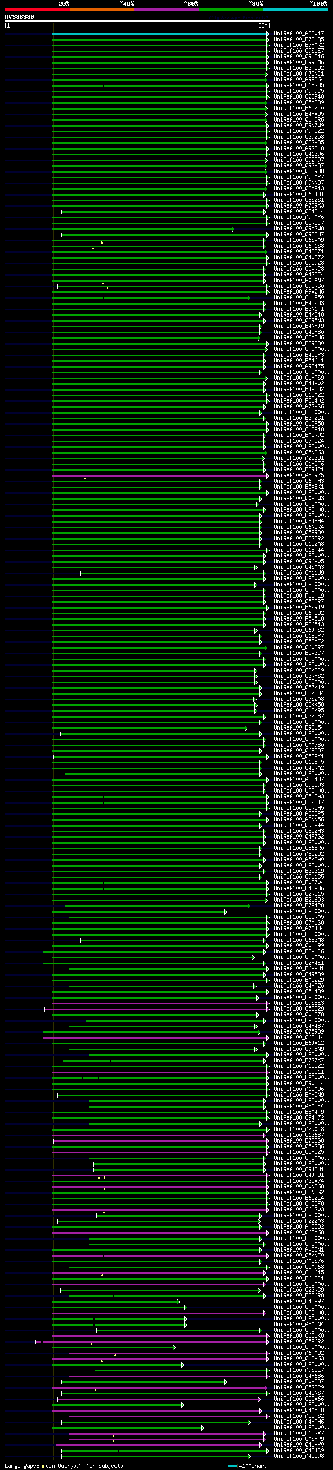Select the UniRef100_C1EGU5 label
The width and height of the screenshot is (333, 1470).
pos(299,85)
